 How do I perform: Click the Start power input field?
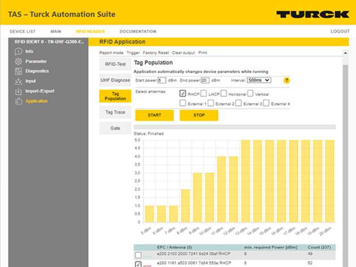point(162,80)
